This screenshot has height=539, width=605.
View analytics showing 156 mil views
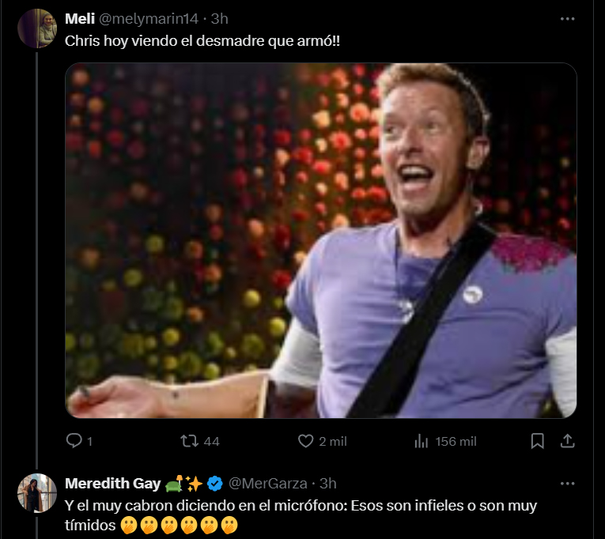tap(422, 441)
